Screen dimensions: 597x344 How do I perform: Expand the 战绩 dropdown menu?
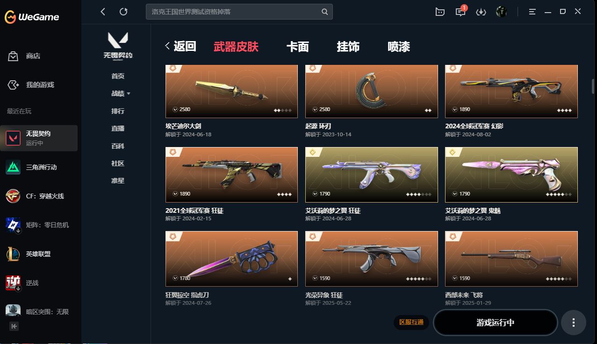(121, 94)
